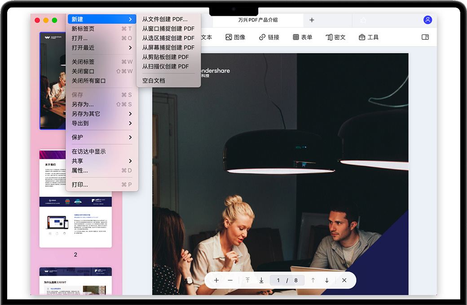Zoom in with the plus icon
The height and width of the screenshot is (305, 467).
point(216,280)
